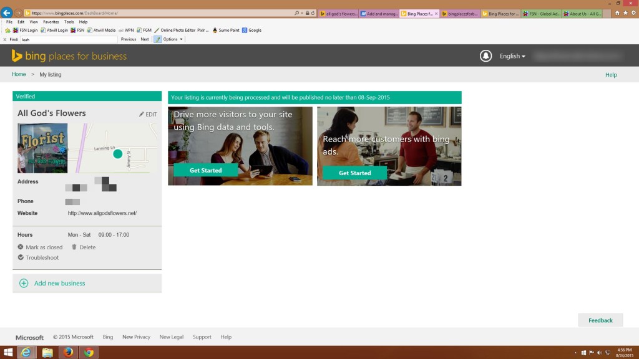639x359 pixels.
Task: Open the FGM bookmark
Action: [144, 30]
